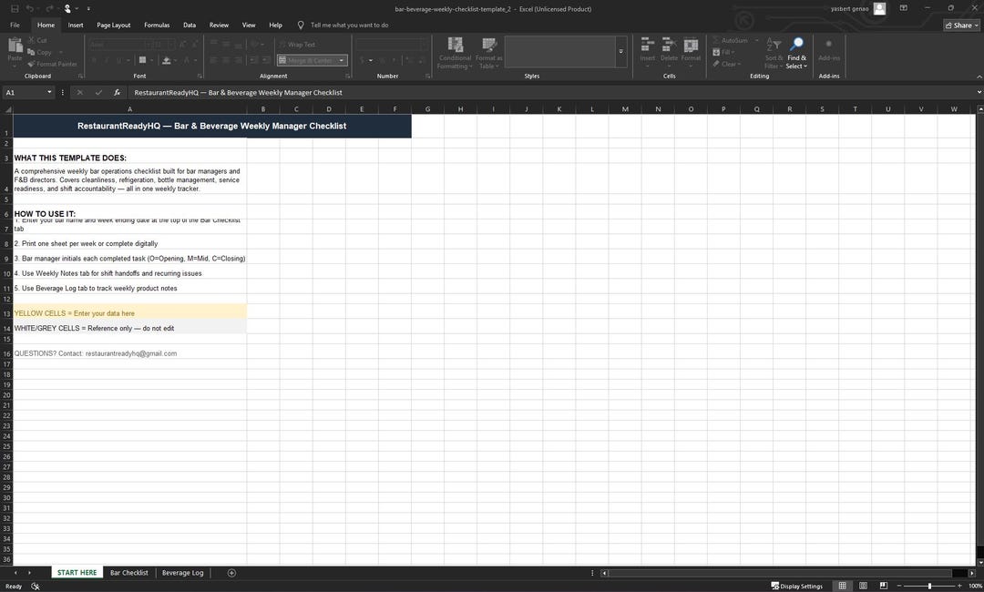
Task: Click the zoom slider handle
Action: pyautogui.click(x=929, y=586)
